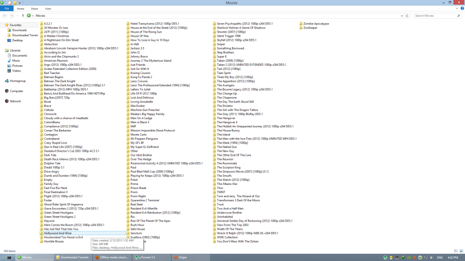This screenshot has width=465, height=261.
Task: Click the Movies breadcrumb in address bar
Action: 40,16
